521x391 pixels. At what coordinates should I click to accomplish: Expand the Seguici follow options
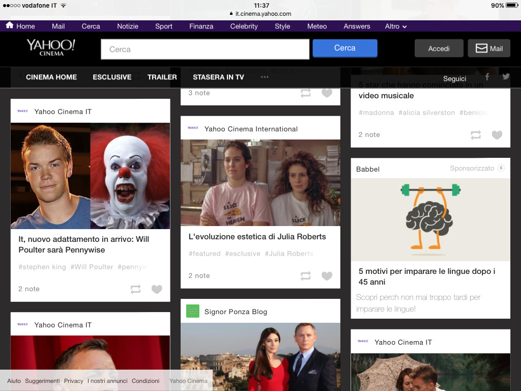click(x=454, y=78)
